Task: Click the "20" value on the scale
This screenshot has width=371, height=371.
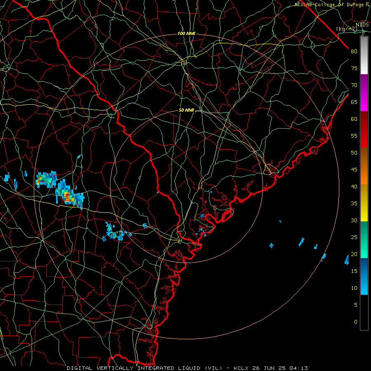Action: tap(354, 254)
